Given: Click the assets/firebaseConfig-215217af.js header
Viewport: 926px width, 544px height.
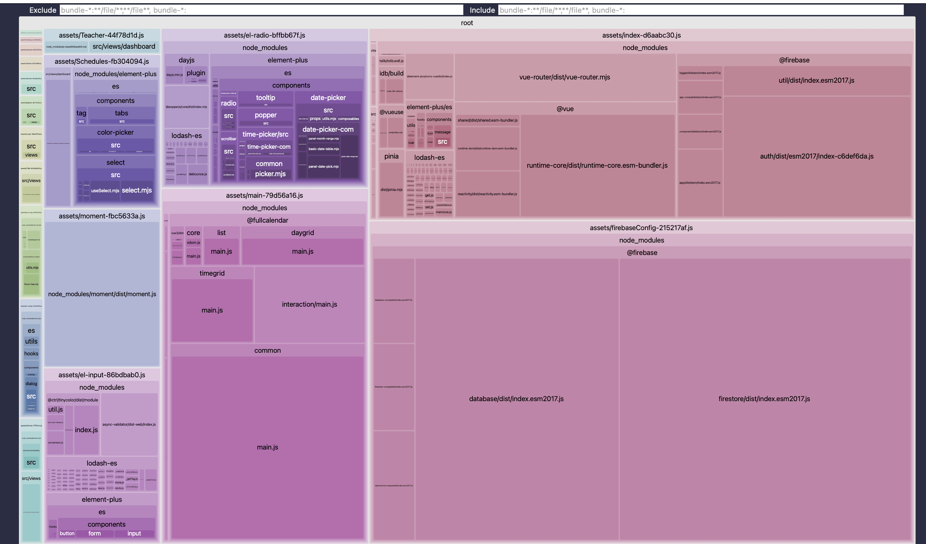Looking at the screenshot, I should pos(641,228).
